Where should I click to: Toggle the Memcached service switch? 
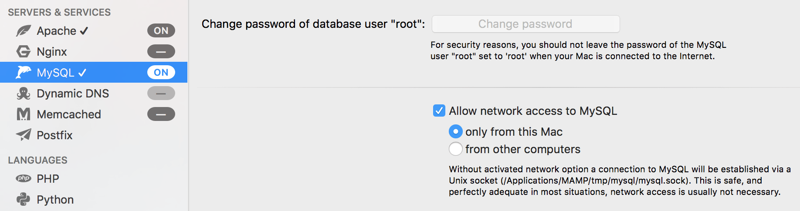coord(161,114)
